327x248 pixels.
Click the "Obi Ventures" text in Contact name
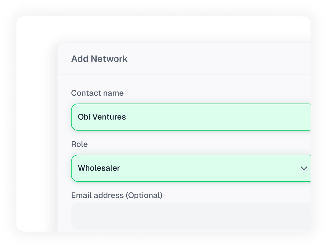pos(102,117)
